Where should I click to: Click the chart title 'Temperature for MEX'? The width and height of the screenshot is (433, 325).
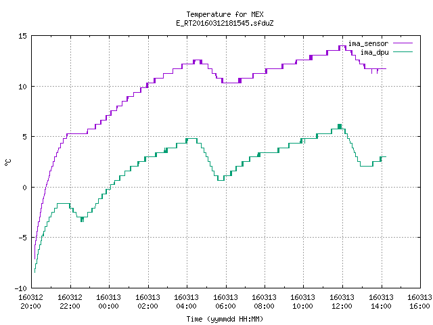pos(225,14)
